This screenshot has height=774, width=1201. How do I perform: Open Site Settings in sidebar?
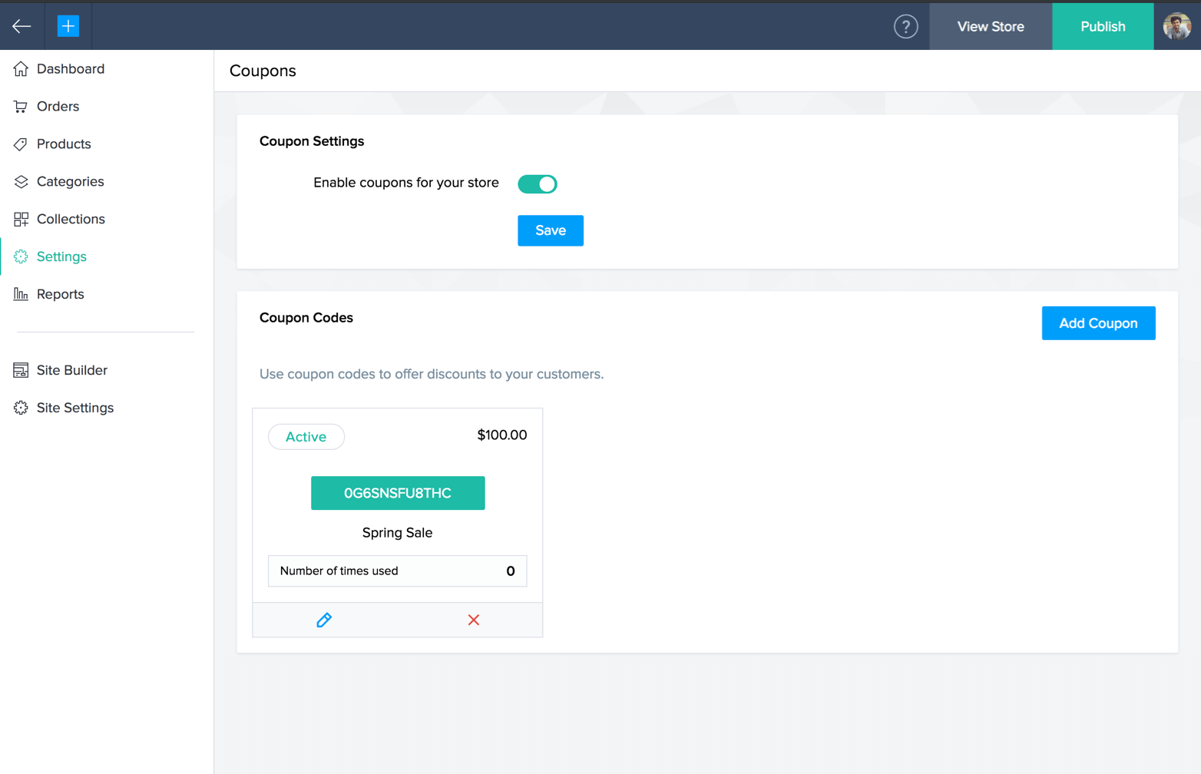pyautogui.click(x=74, y=408)
